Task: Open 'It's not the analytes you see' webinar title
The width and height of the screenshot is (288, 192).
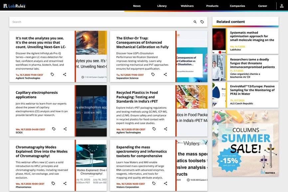Action: click(x=41, y=43)
